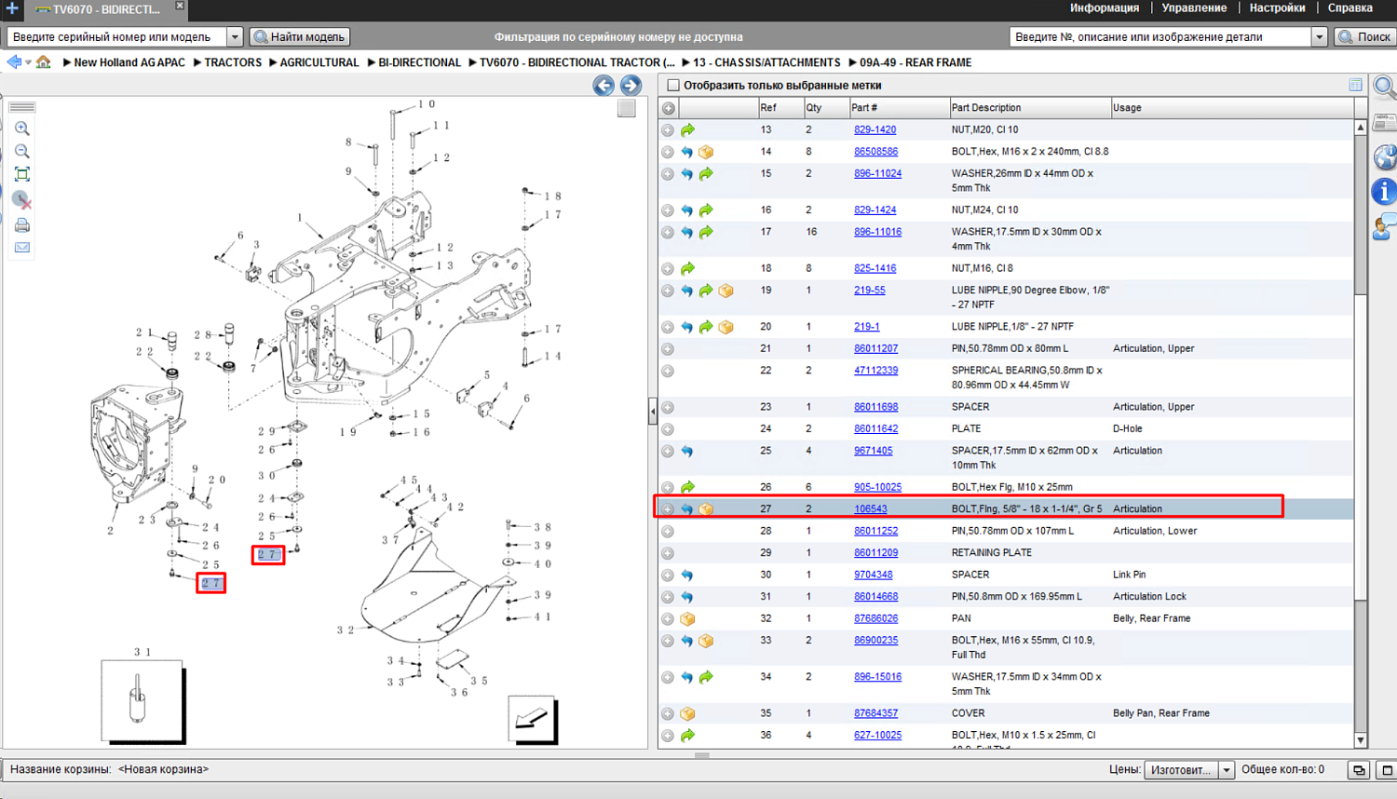This screenshot has height=799, width=1397.
Task: Add spacer 86011698 with its plus button
Action: (x=668, y=407)
